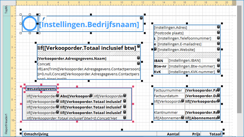This screenshot has height=137, width=244.
Task: Click the database icon on the Instellingen.IBAN row
Action: (218, 60)
